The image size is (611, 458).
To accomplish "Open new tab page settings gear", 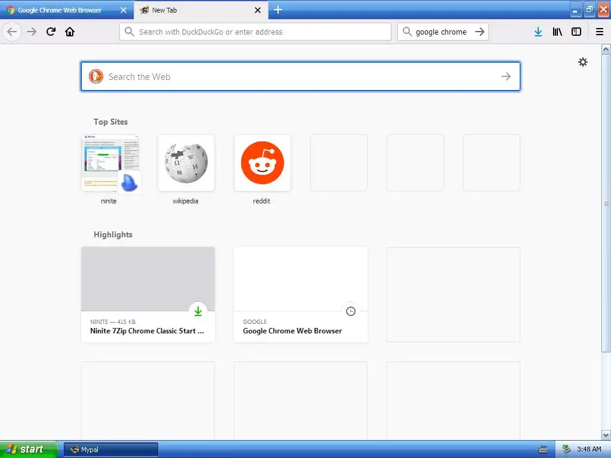I will [582, 62].
